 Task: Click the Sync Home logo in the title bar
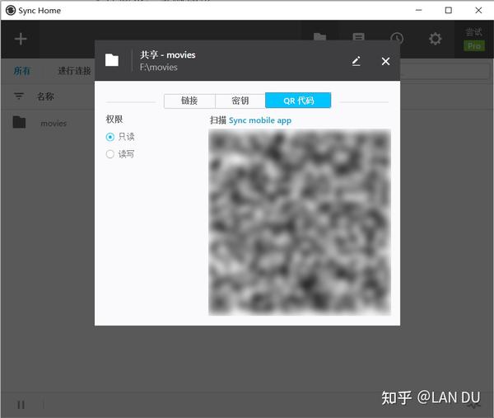[11, 11]
